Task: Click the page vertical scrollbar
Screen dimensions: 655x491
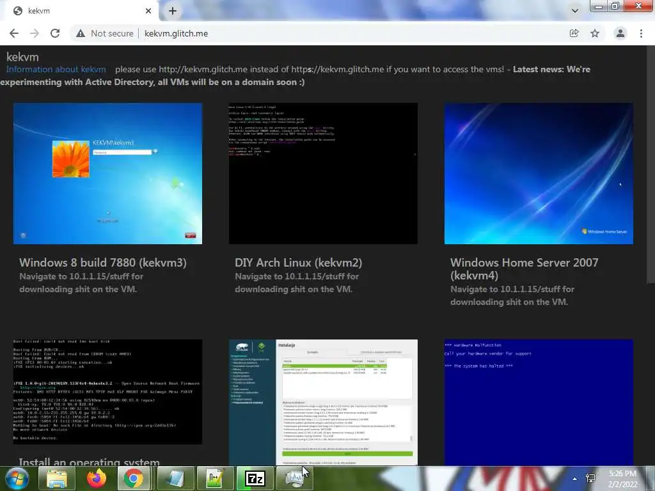Action: pos(651,166)
